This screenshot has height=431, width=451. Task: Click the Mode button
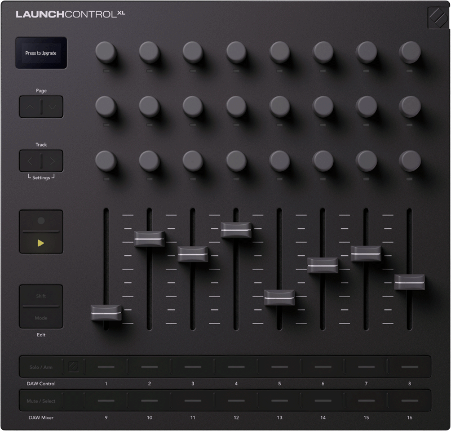click(x=41, y=317)
